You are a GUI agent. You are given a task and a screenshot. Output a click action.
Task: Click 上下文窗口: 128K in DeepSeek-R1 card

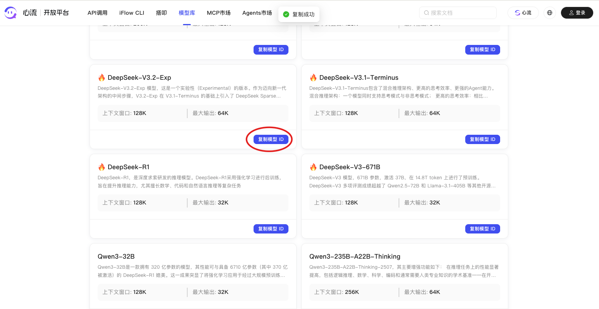[x=124, y=203]
